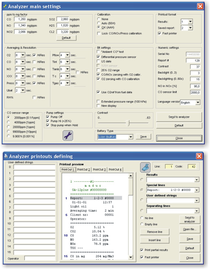Open the Saved report dropdown
The height and width of the screenshot is (269, 210).
[x=190, y=28]
